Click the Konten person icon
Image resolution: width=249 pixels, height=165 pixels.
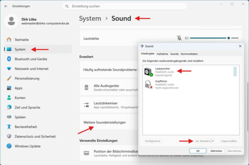tap(9, 98)
